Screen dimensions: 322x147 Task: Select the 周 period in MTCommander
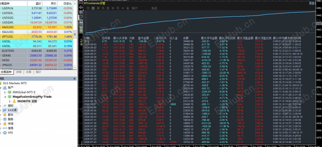click(98, 8)
